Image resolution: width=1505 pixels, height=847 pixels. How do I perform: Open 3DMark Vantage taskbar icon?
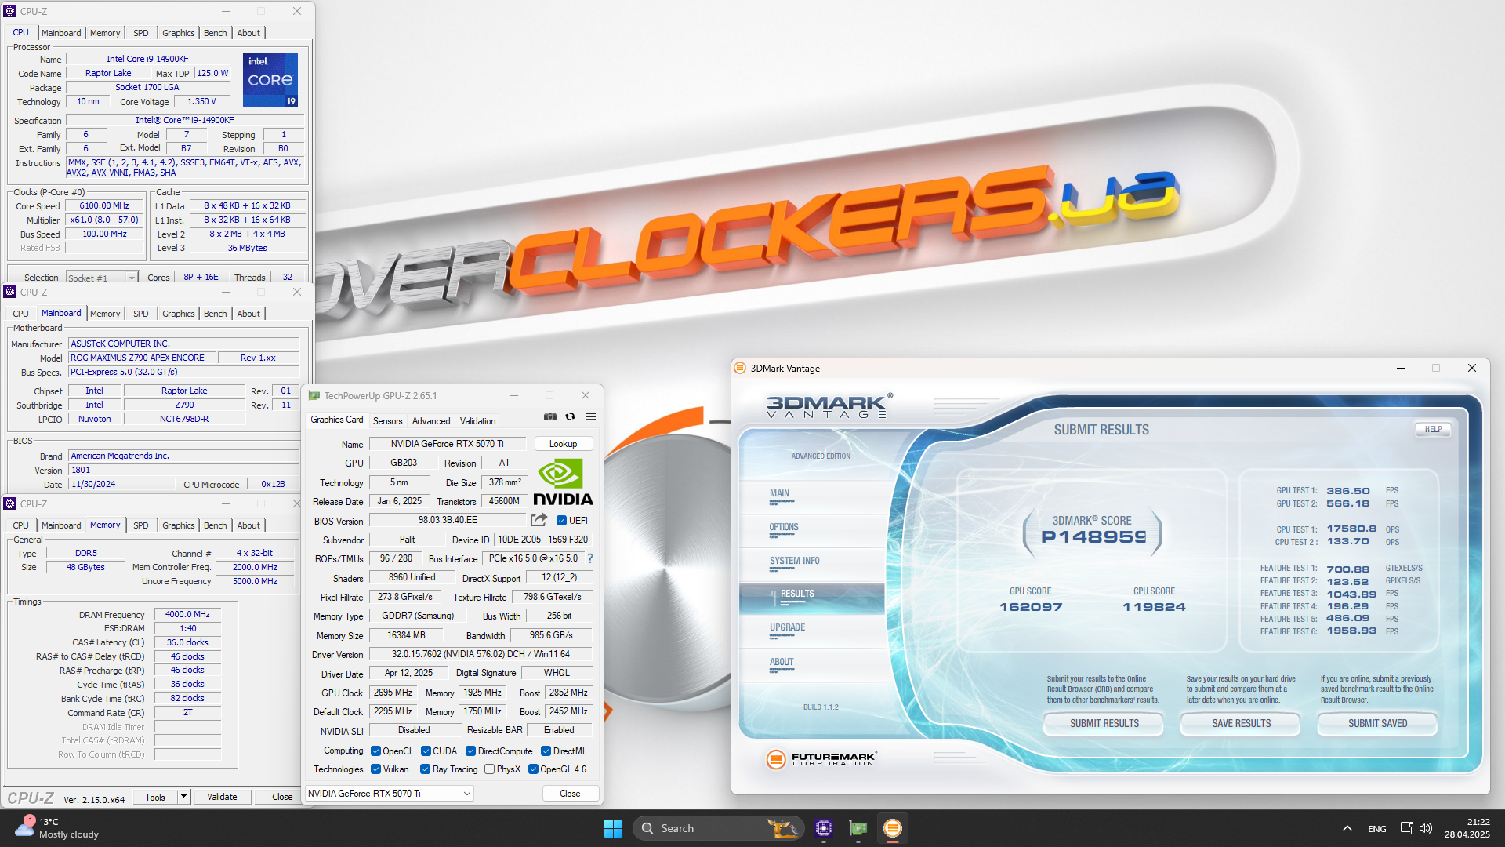(x=893, y=828)
